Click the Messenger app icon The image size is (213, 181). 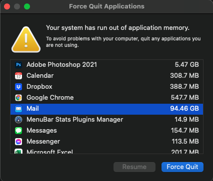18,142
